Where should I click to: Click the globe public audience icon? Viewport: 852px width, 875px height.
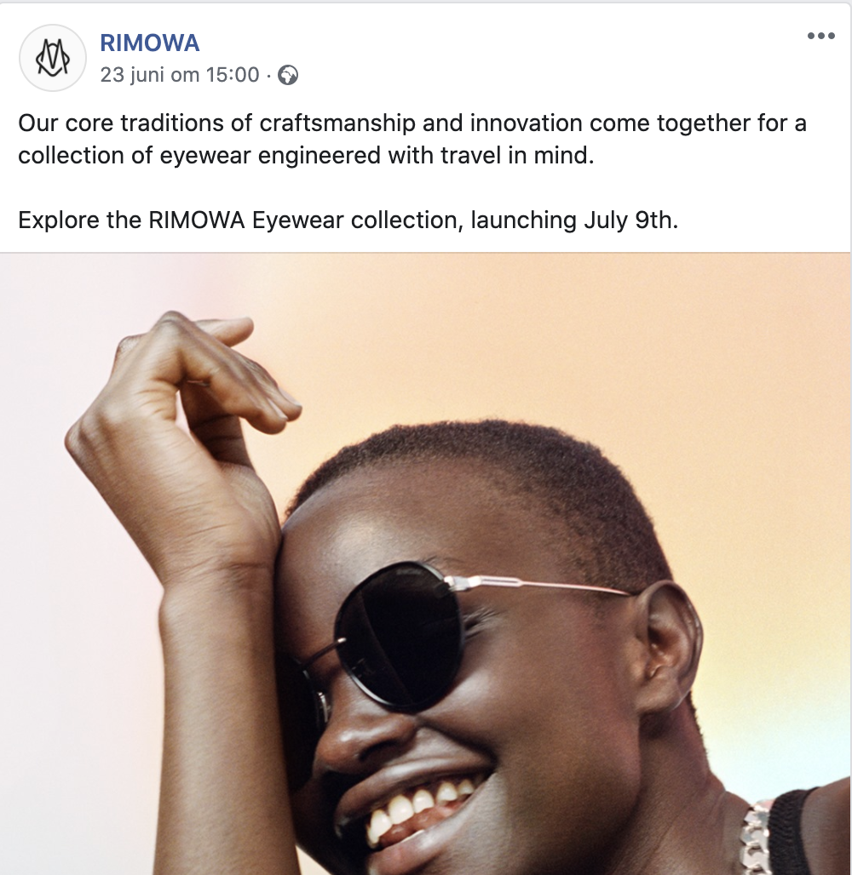tap(288, 75)
